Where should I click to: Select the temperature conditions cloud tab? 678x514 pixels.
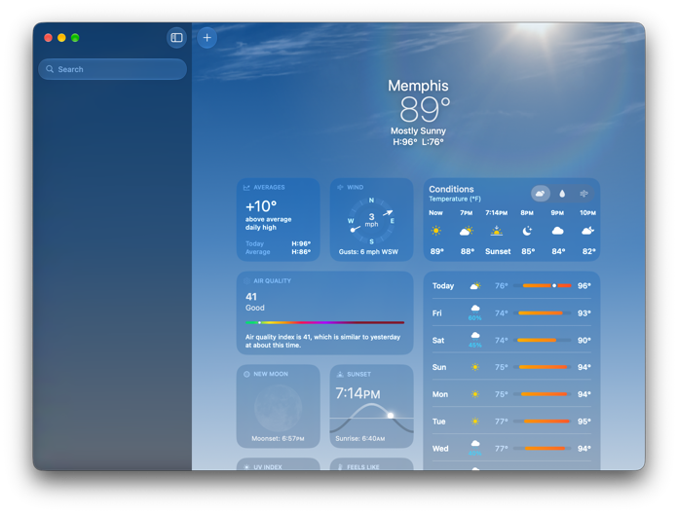[540, 194]
